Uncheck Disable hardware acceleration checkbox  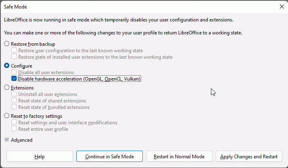pyautogui.click(x=14, y=79)
